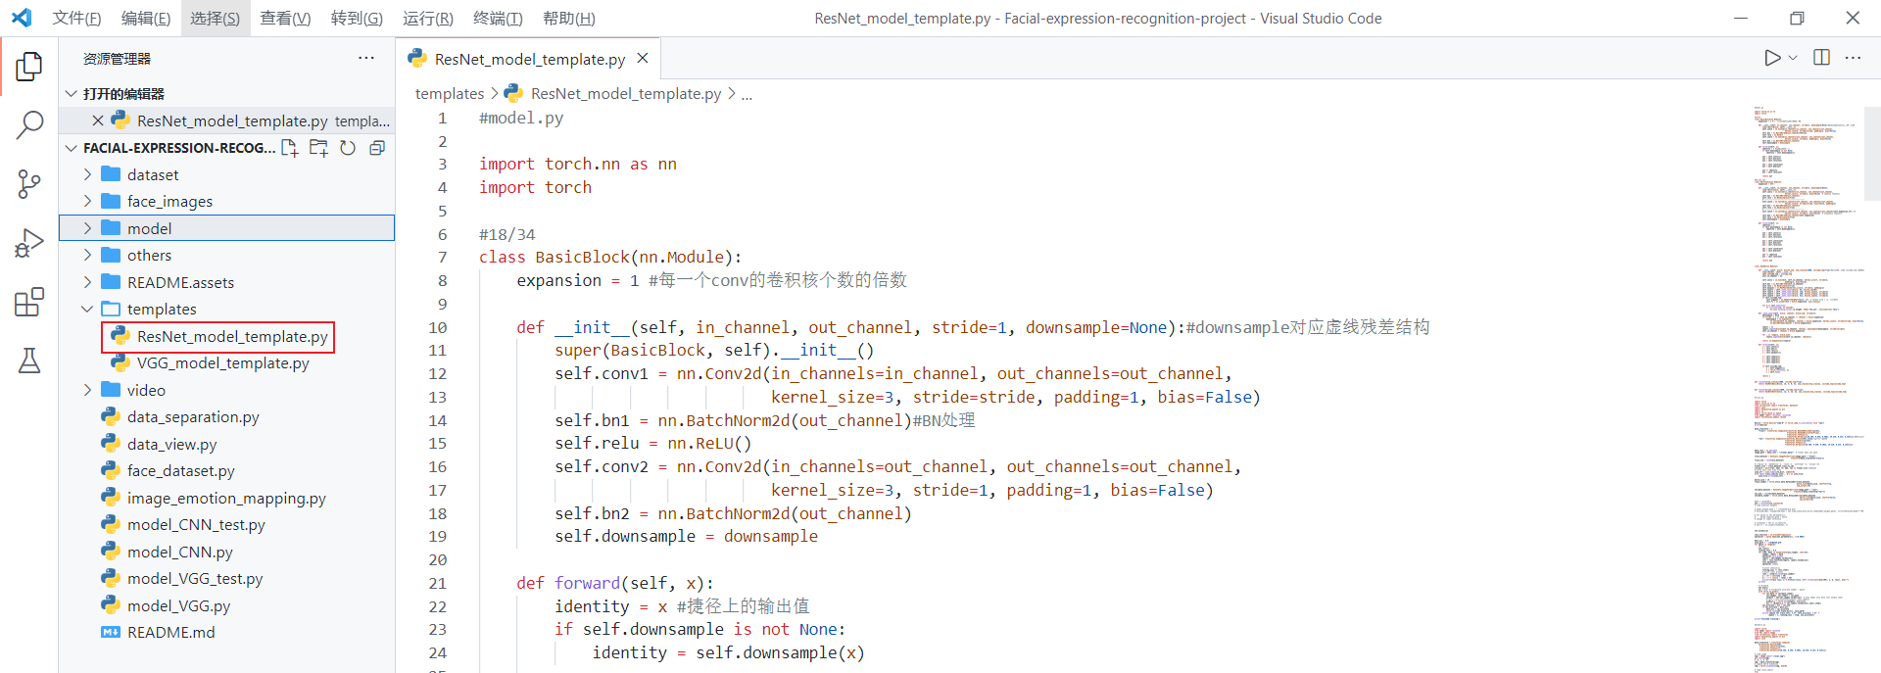This screenshot has height=673, width=1881.
Task: Open the 选择(S) menu
Action: click(215, 19)
